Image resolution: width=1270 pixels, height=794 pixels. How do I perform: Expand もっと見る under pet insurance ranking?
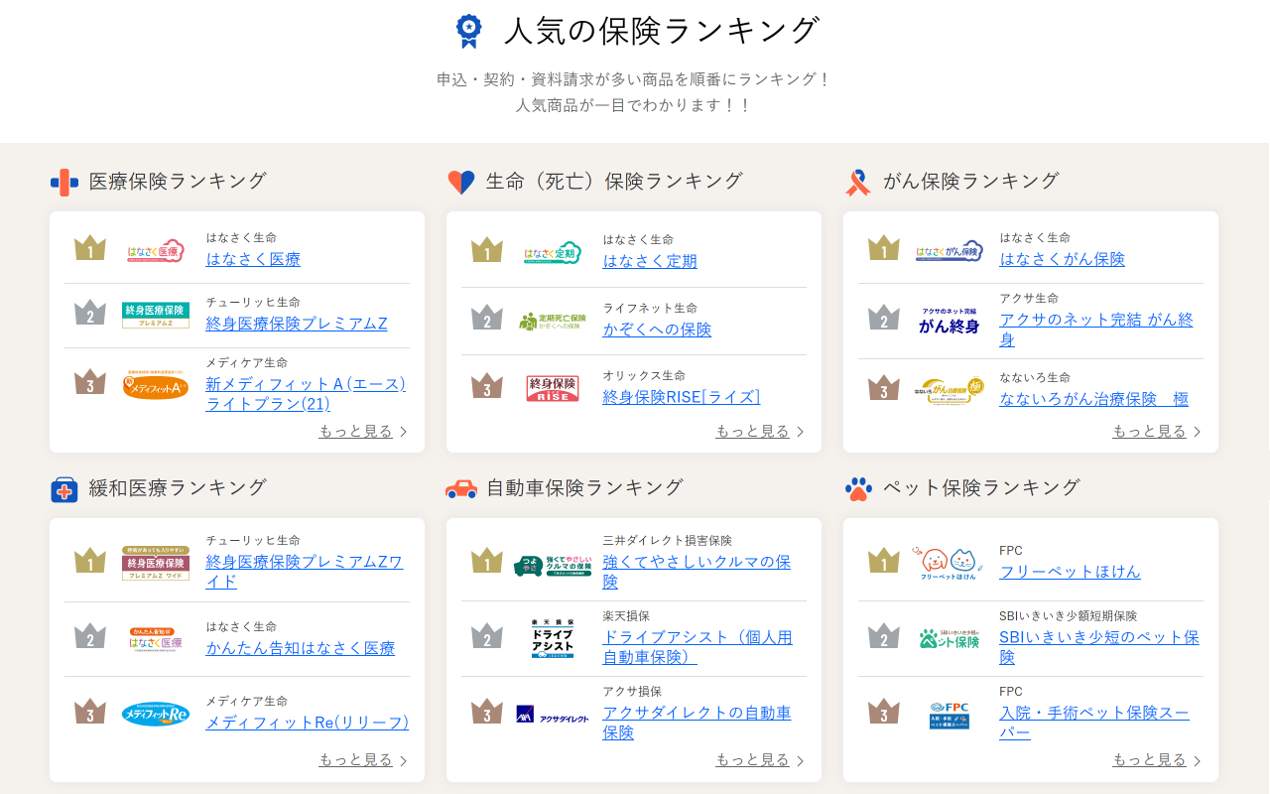tap(1157, 760)
